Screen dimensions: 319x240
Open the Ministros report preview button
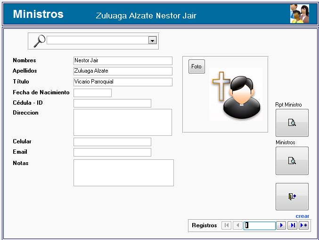point(292,161)
